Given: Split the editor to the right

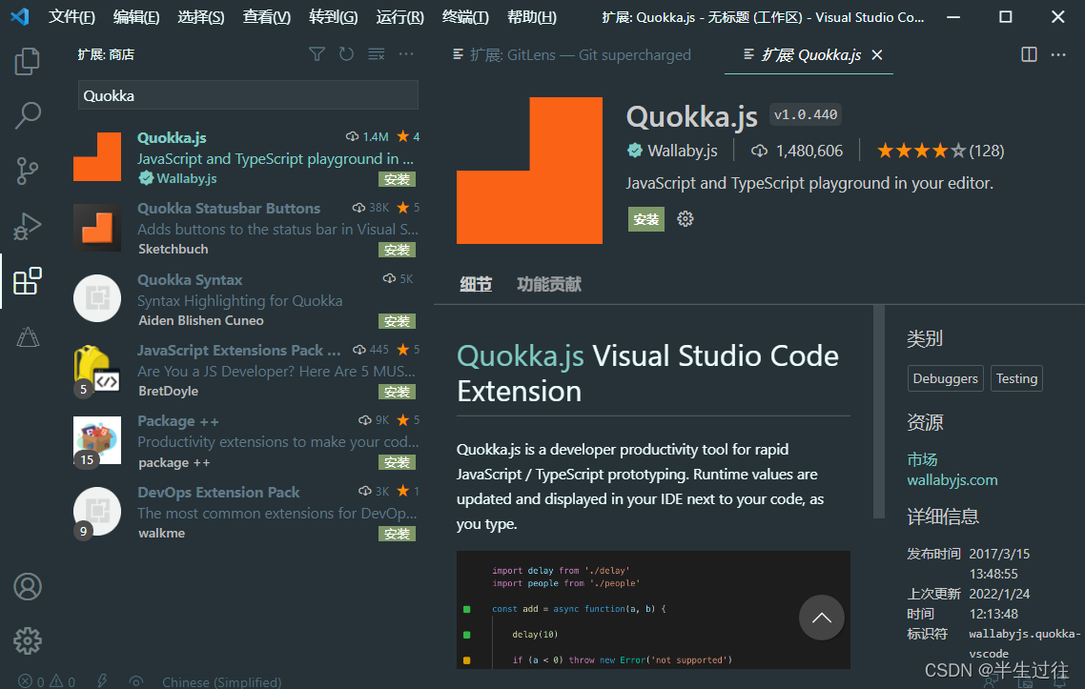Looking at the screenshot, I should (1029, 54).
